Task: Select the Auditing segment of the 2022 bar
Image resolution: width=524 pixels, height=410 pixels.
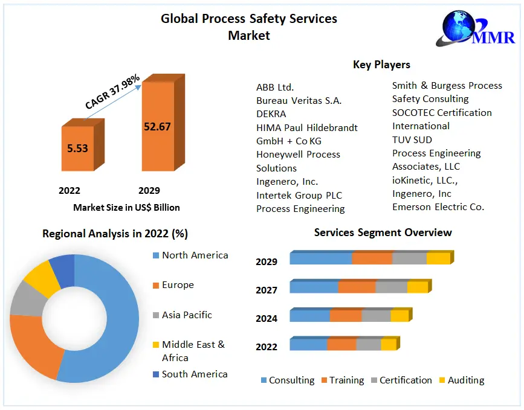Action: (x=388, y=345)
